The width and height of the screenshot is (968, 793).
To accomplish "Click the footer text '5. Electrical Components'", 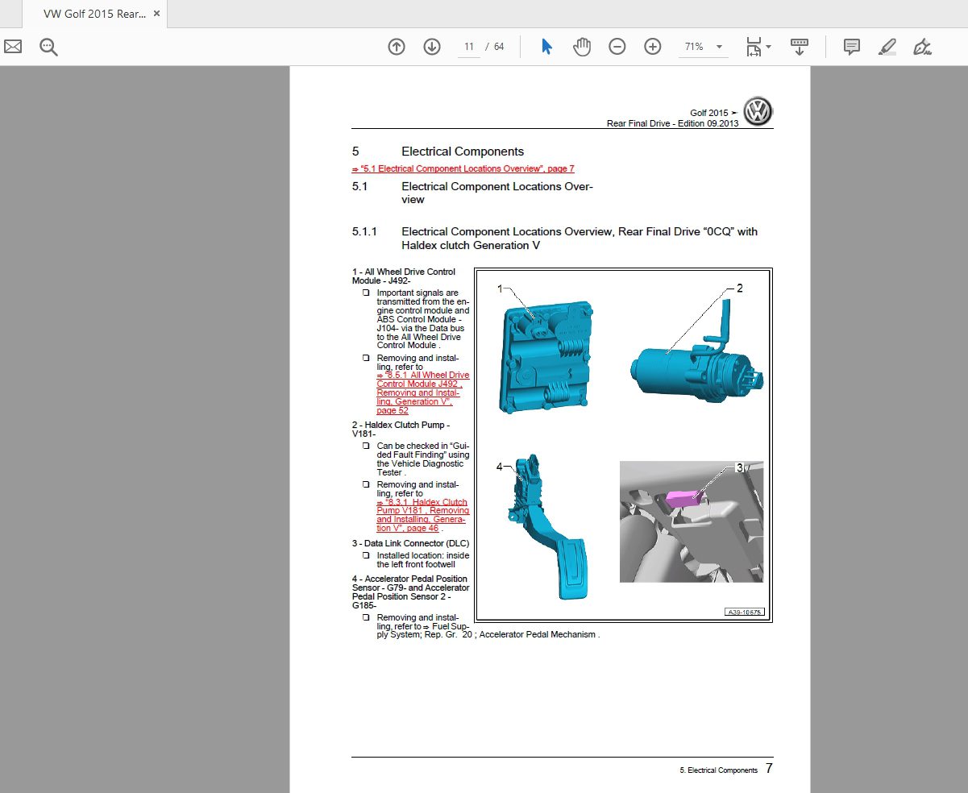I will [719, 770].
